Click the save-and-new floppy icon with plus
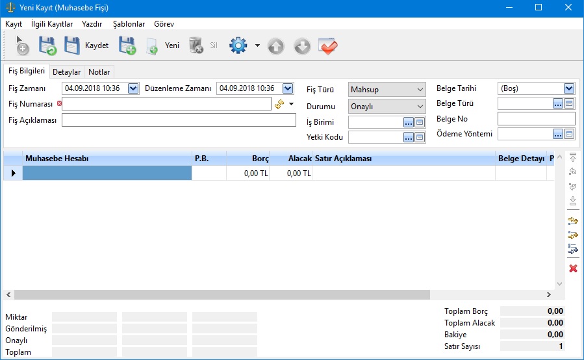 coord(127,46)
